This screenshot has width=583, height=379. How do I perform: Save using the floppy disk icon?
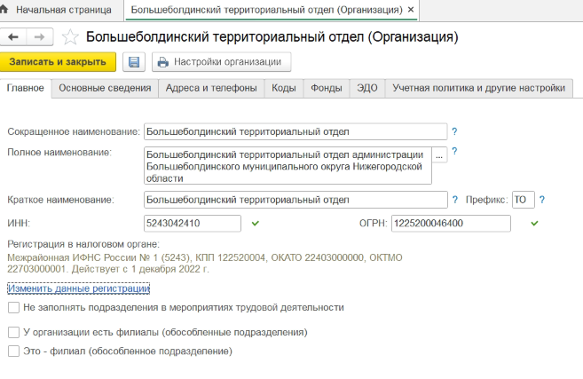[134, 62]
